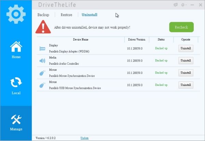Select 'Parallels Audio Controller' text
Image resolution: width=205 pixels, height=141 pixels.
click(64, 64)
